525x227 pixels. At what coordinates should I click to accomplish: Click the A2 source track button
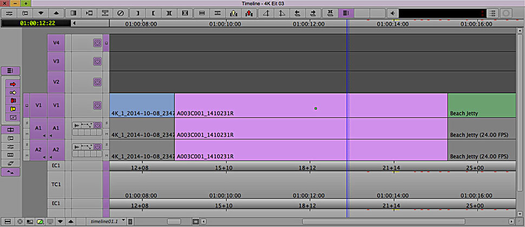point(38,150)
